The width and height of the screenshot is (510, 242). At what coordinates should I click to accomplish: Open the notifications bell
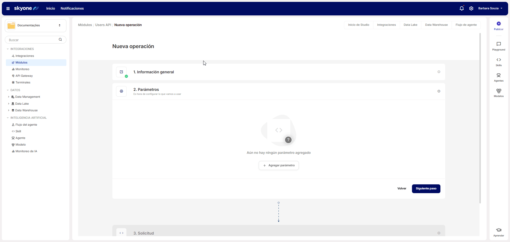(462, 9)
